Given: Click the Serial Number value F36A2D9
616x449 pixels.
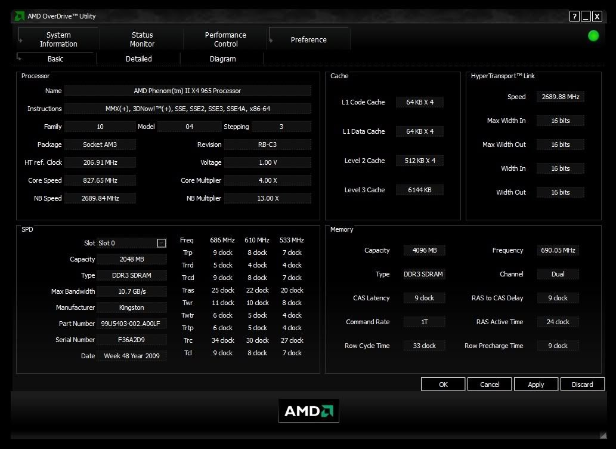Looking at the screenshot, I should pos(131,340).
